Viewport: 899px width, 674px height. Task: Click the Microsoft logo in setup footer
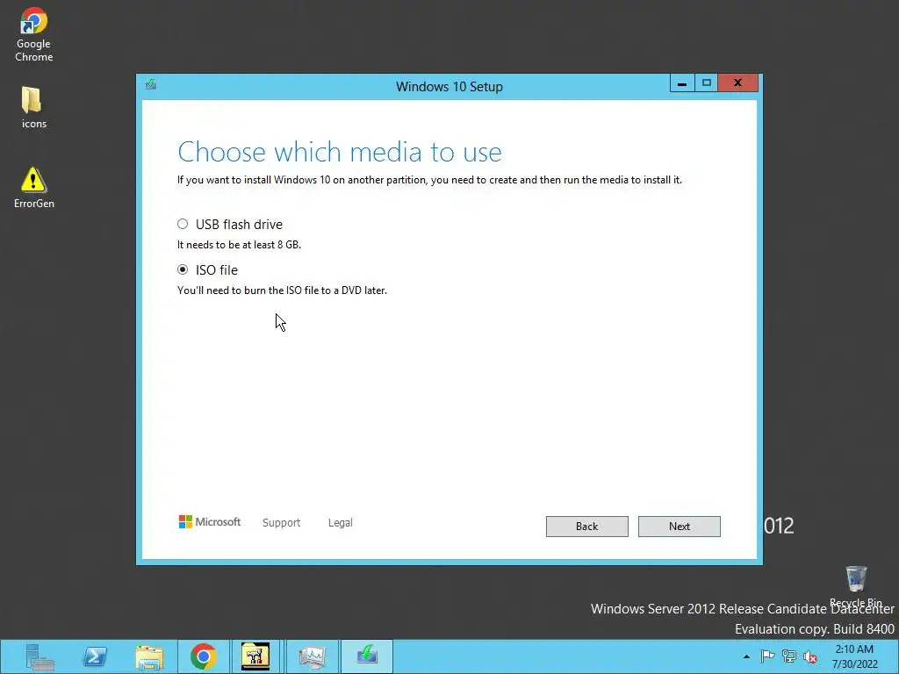point(209,521)
